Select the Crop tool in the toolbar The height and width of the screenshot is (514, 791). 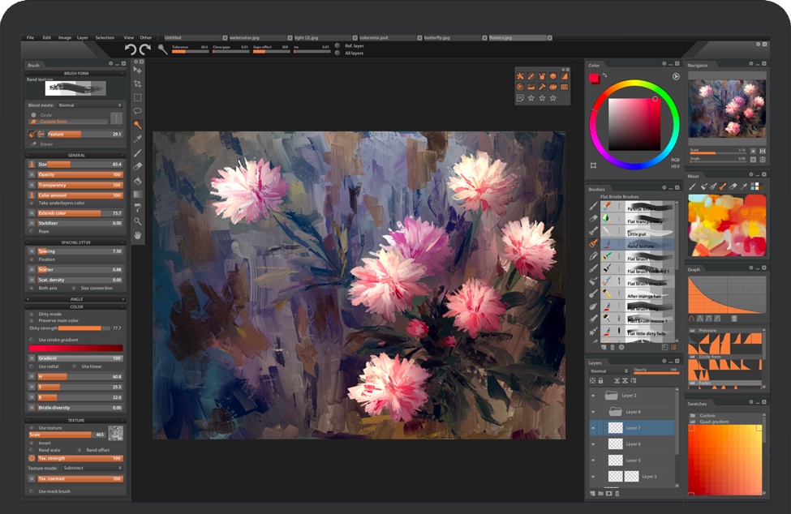coord(137,84)
